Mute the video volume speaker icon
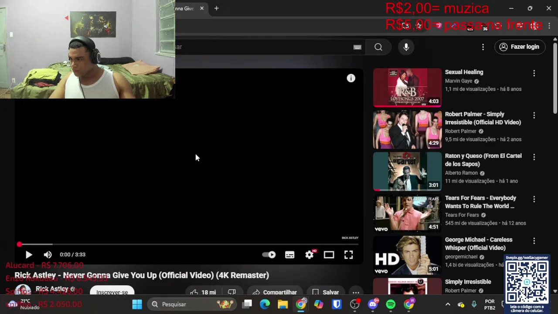The width and height of the screenshot is (558, 314). click(48, 255)
